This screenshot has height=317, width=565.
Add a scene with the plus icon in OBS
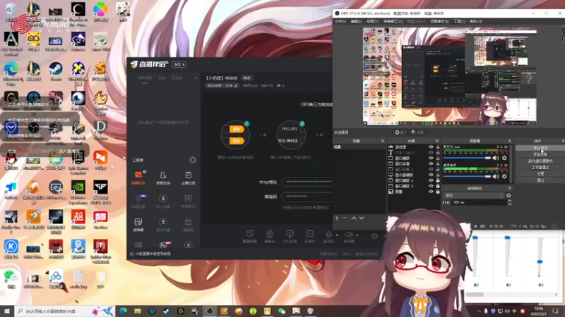click(x=337, y=218)
